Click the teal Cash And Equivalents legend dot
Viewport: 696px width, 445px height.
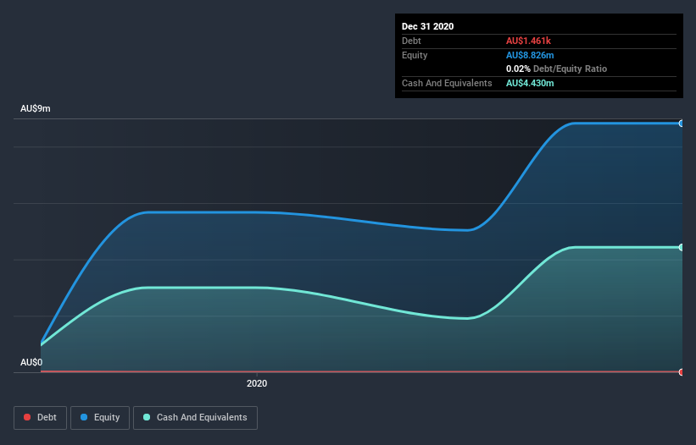point(147,417)
